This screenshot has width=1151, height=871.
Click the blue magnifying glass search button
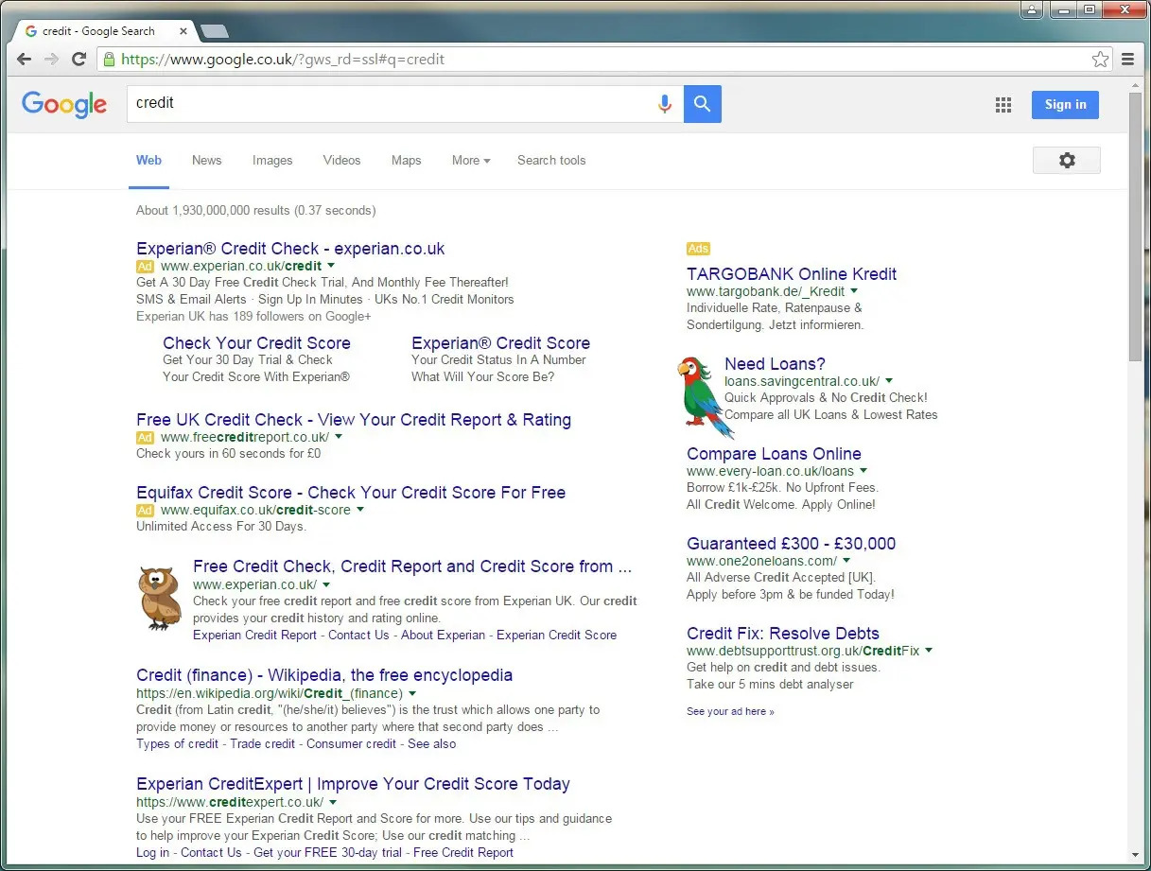point(702,104)
